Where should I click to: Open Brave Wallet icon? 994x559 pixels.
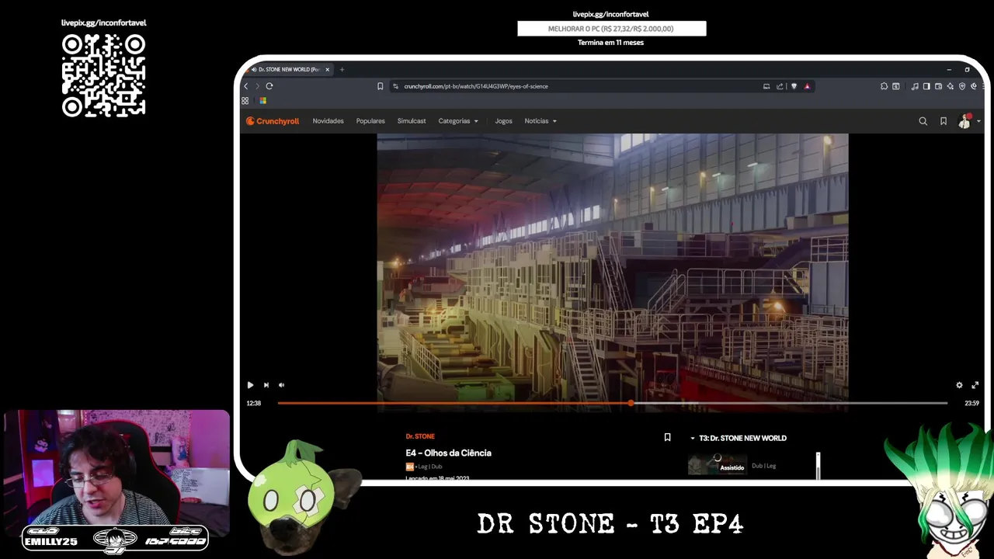click(x=938, y=86)
